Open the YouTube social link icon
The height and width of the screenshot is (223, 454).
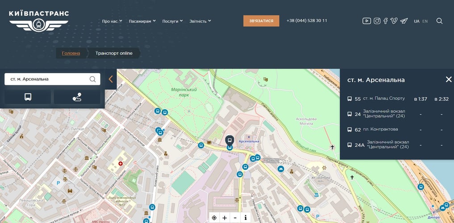[367, 21]
